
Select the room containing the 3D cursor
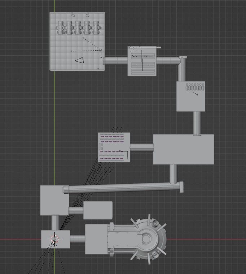point(56,239)
